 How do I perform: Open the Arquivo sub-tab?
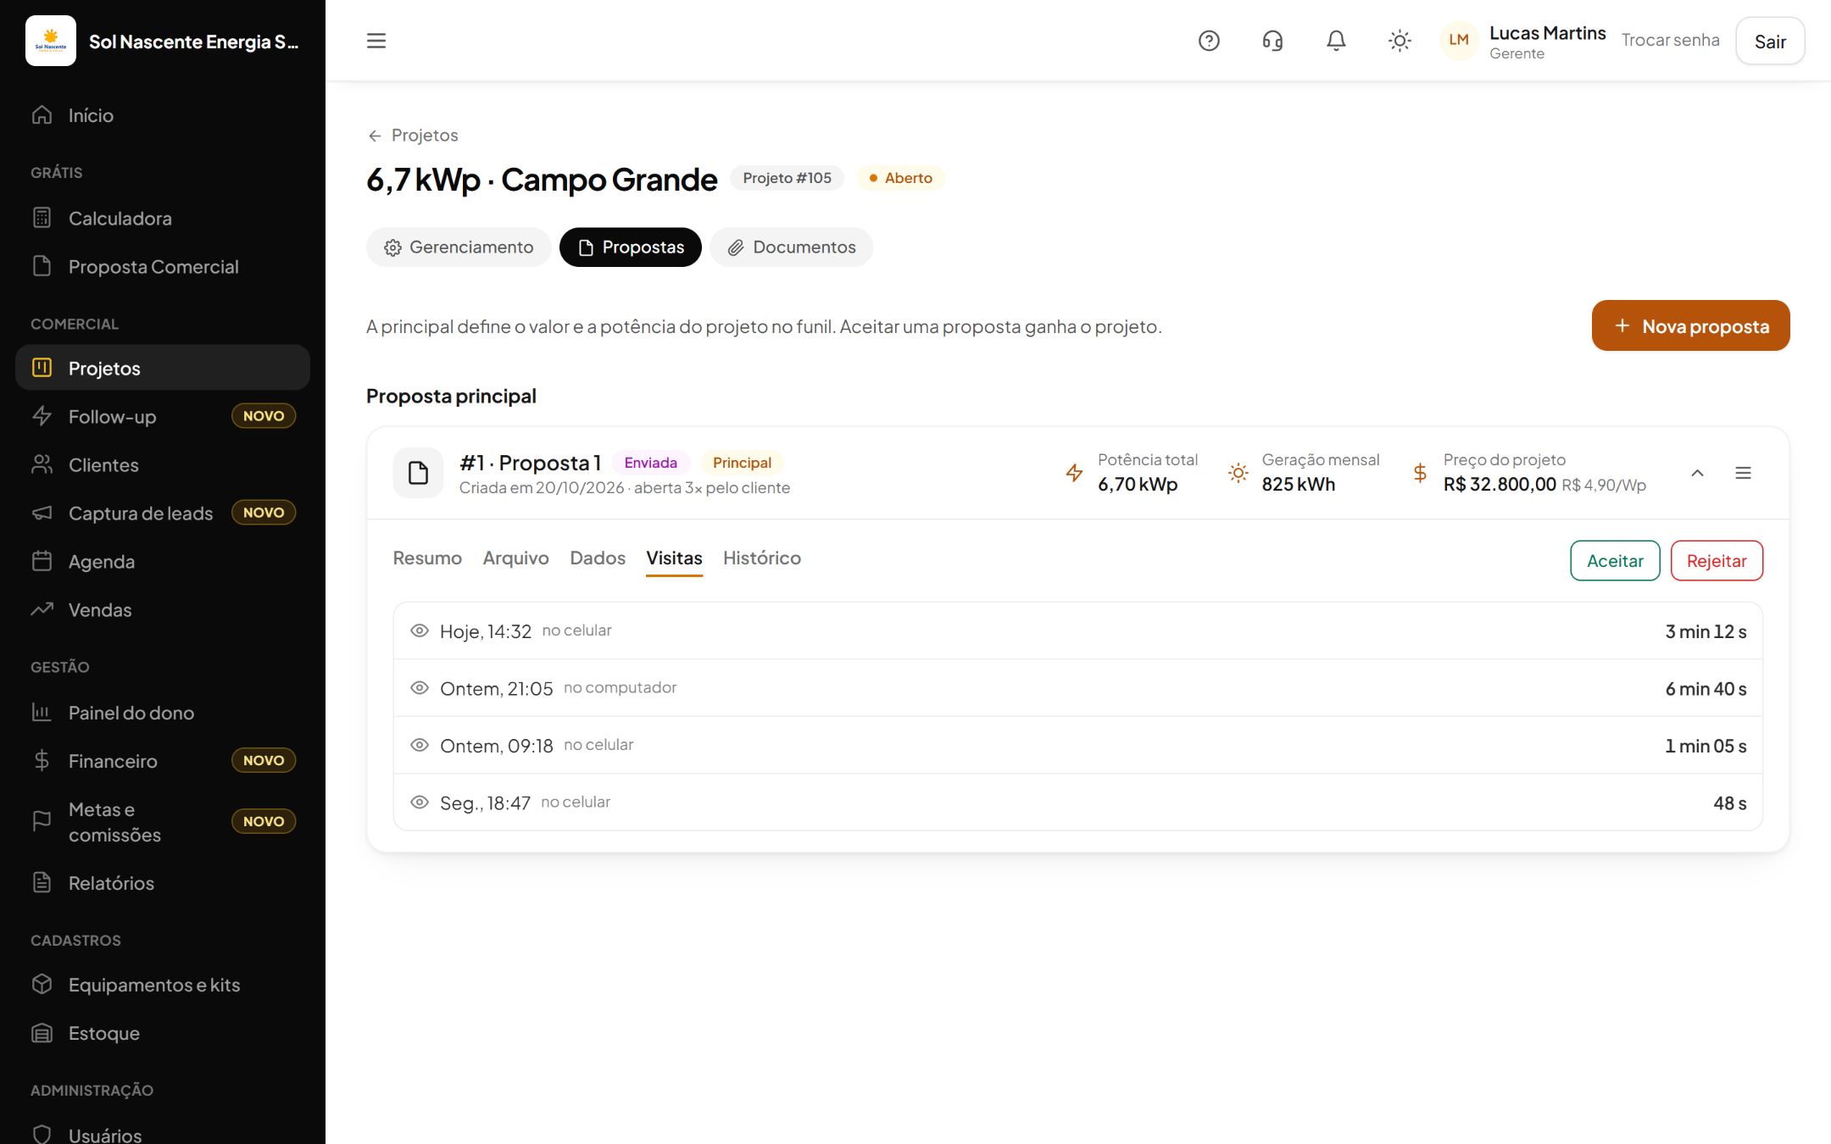point(516,558)
